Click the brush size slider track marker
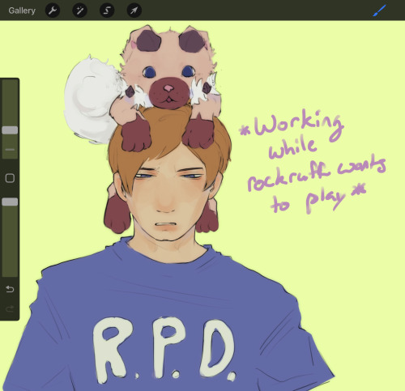Screen dimensions: 405x391 tap(10, 149)
